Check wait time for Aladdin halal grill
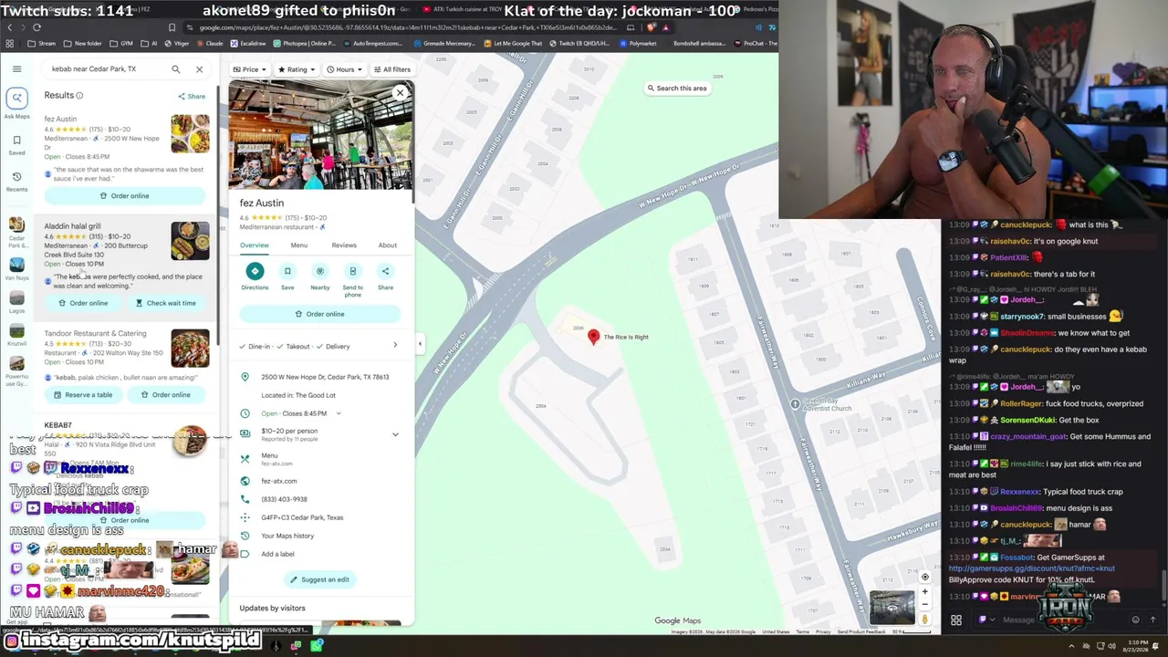Image resolution: width=1168 pixels, height=657 pixels. tap(166, 303)
